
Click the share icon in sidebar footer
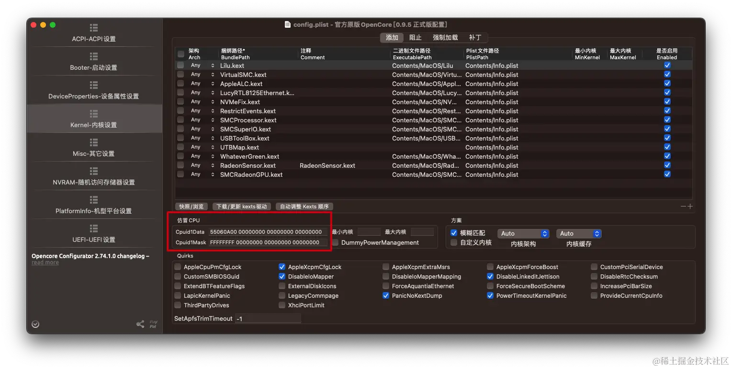(140, 324)
